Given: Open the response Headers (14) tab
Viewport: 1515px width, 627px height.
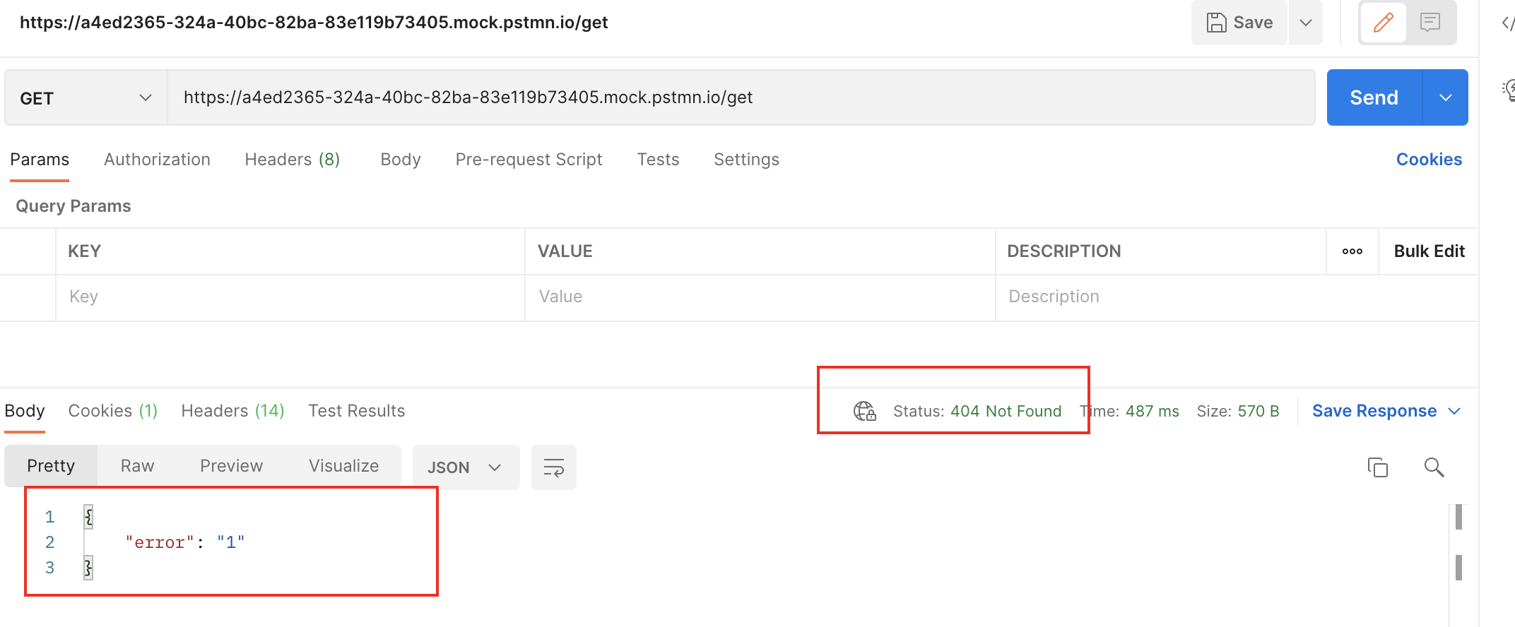Looking at the screenshot, I should coord(232,411).
